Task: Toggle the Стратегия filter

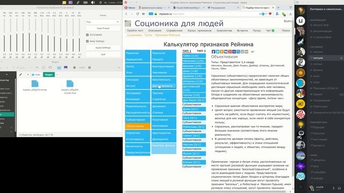Action: click(x=163, y=99)
